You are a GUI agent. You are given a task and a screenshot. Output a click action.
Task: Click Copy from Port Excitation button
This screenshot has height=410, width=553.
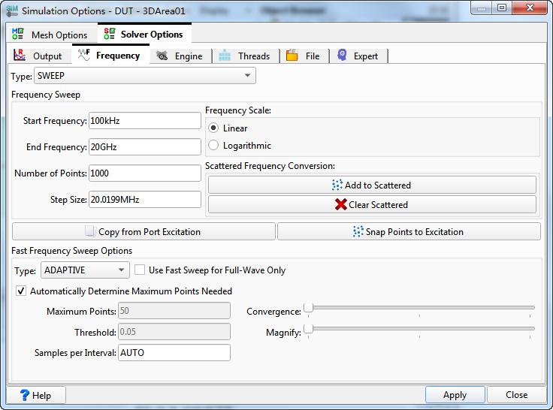click(143, 231)
